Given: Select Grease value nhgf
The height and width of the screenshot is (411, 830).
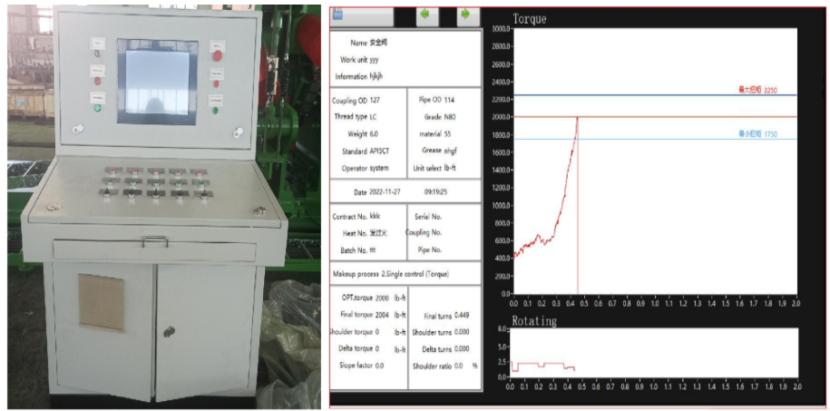Looking at the screenshot, I should [451, 151].
